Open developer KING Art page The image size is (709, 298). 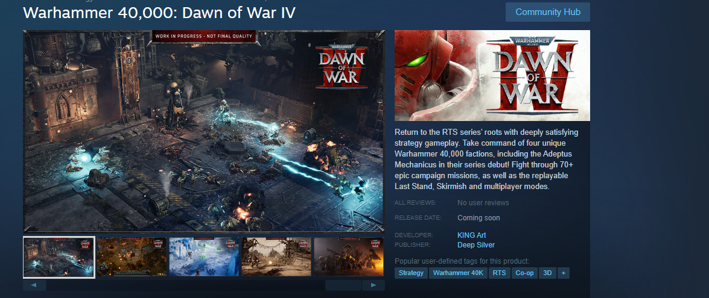pos(472,235)
